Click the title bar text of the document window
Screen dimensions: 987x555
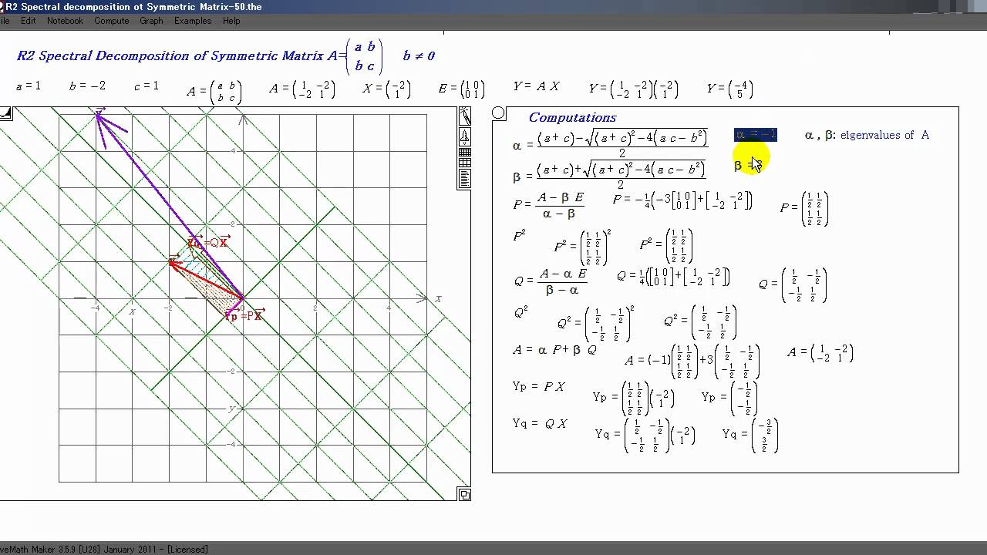(134, 7)
